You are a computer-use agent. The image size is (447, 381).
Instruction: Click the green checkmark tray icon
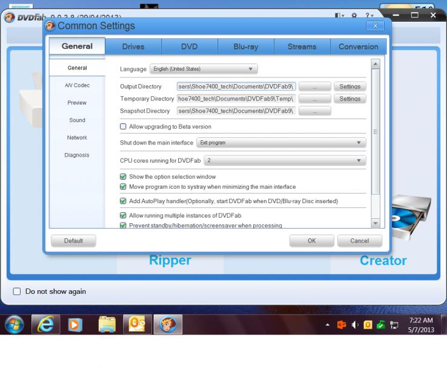pos(381,325)
